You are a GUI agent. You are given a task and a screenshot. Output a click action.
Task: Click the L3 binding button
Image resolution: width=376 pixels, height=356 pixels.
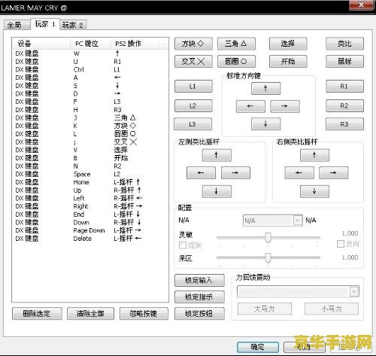[193, 124]
